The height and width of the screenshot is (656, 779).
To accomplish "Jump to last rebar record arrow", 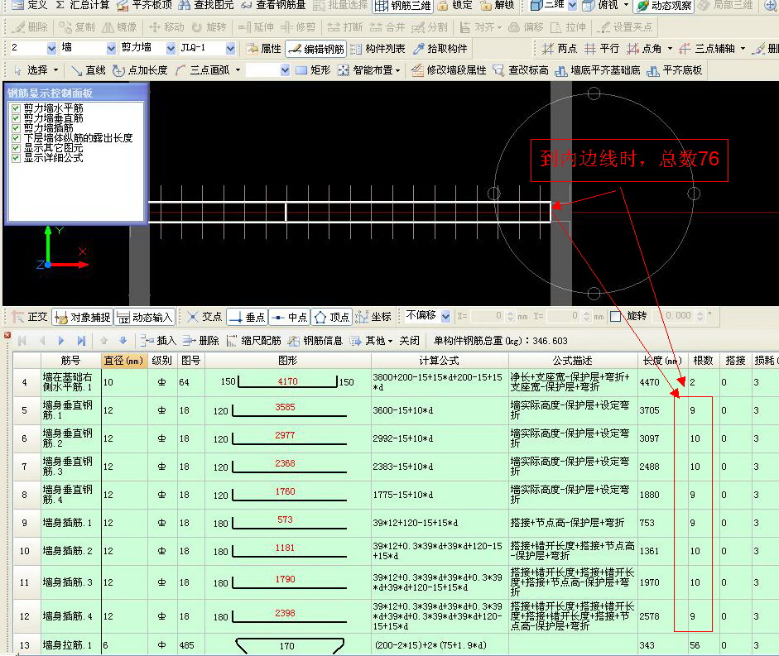I will point(81,341).
